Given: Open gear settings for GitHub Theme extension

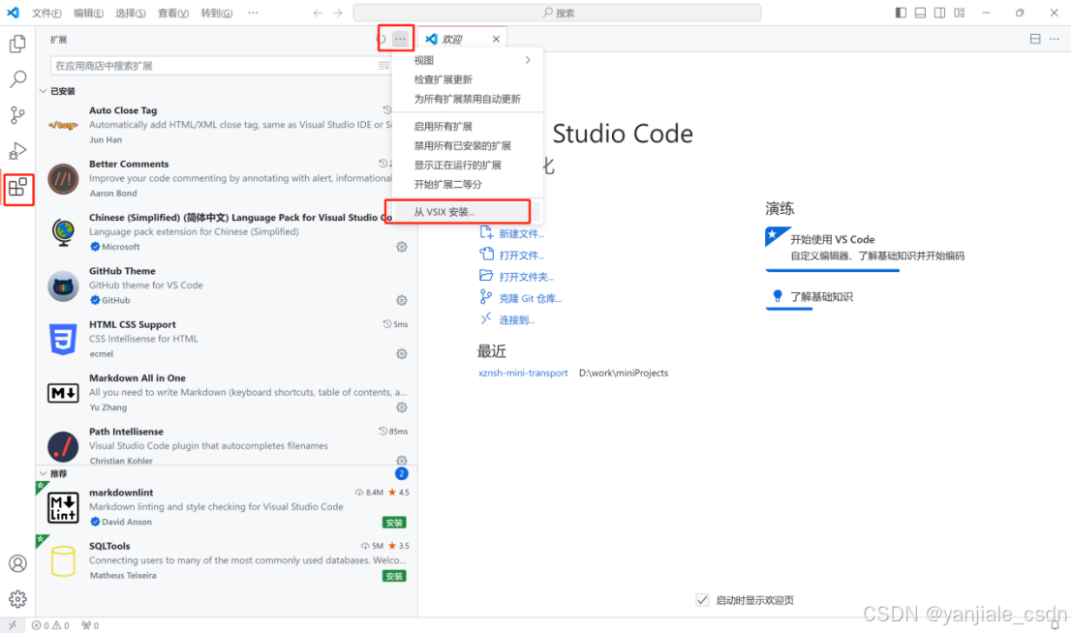Looking at the screenshot, I should tap(401, 300).
